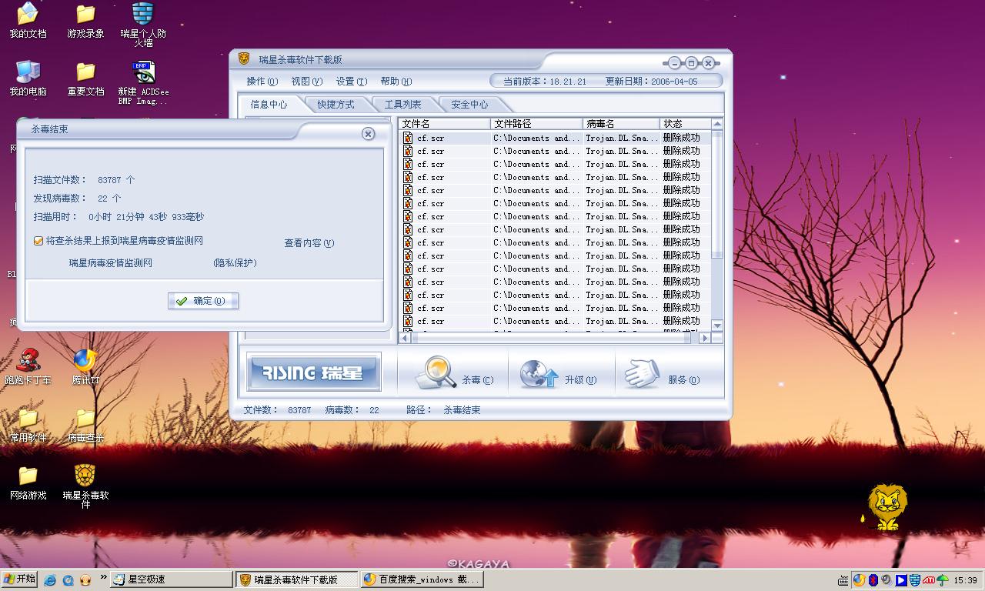985x591 pixels.
Task: Sort results by 状态 column header
Action: tap(686, 123)
